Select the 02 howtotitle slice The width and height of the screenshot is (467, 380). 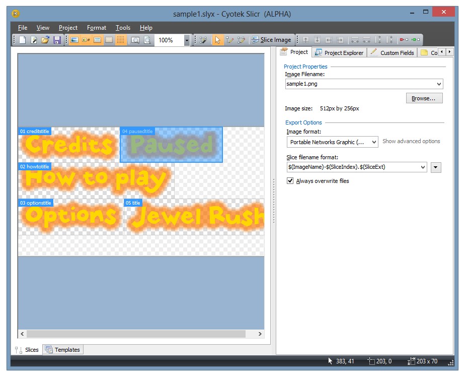point(96,181)
